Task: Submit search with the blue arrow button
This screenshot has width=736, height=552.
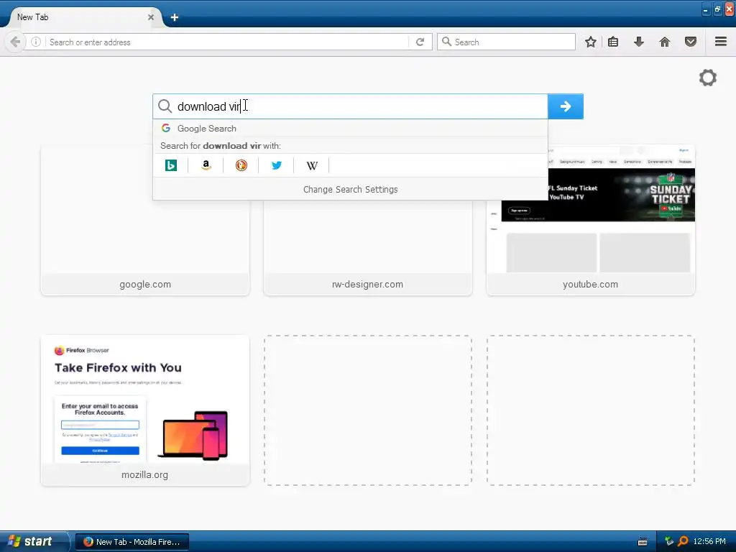Action: [566, 106]
